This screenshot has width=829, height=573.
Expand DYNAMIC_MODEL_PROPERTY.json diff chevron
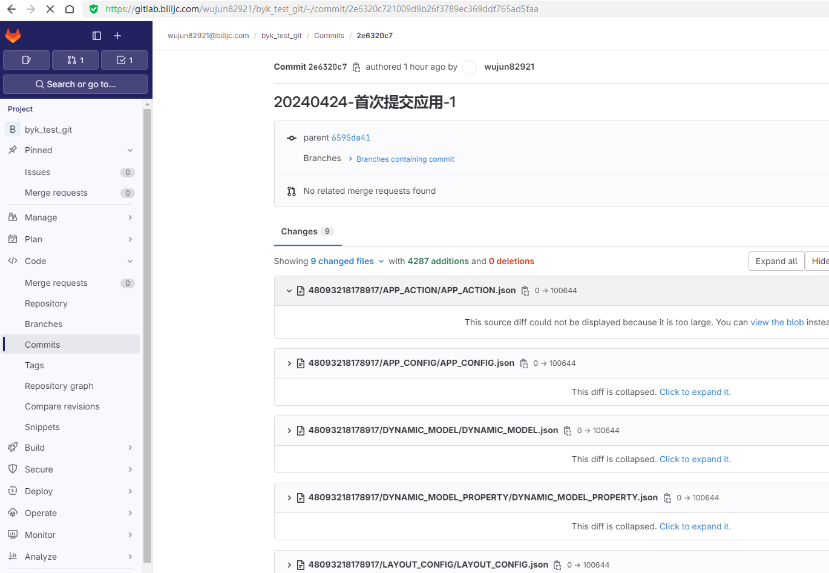point(289,498)
